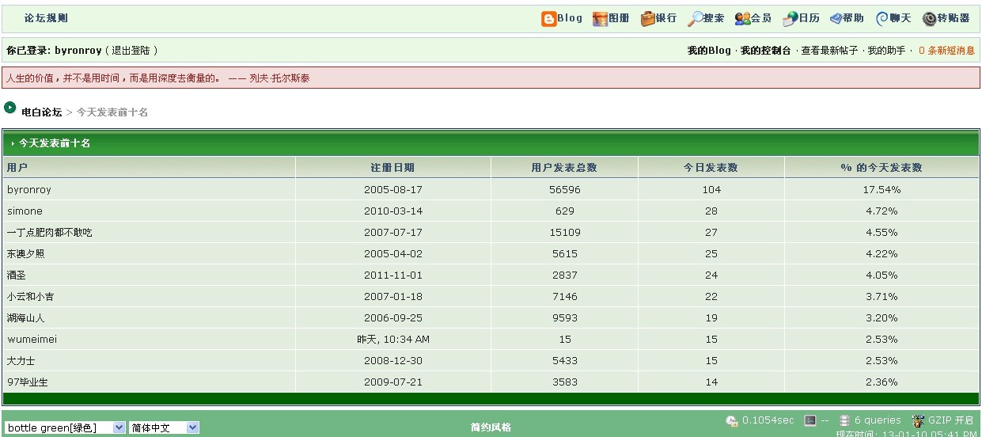Click the 电白论坛 breadcrumb link
Screen dimensions: 982x437
tap(41, 112)
